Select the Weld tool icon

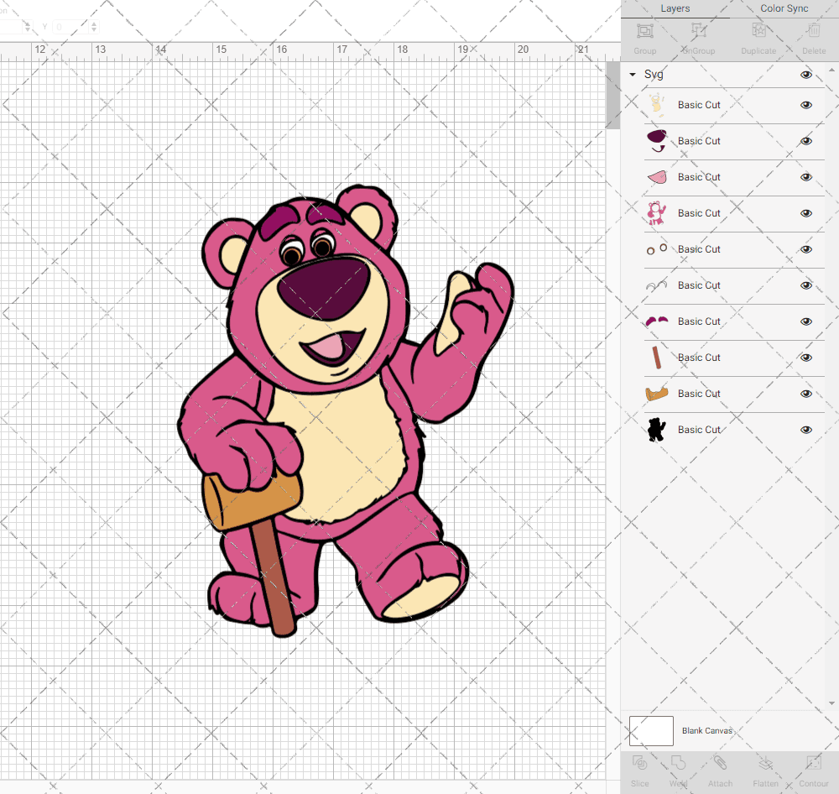[678, 762]
